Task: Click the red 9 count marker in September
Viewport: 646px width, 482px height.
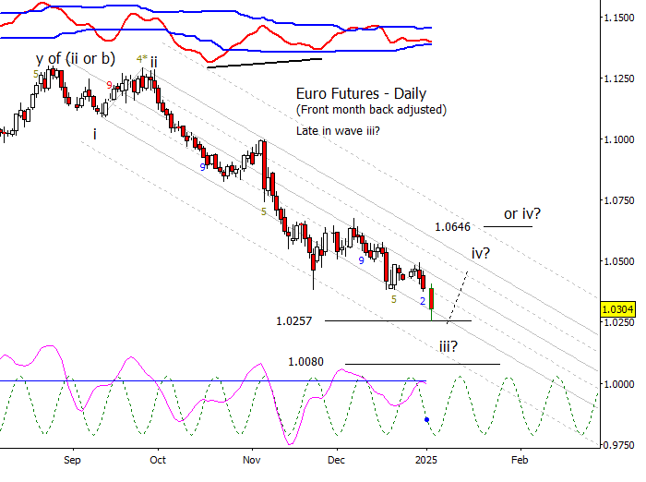Action: coord(109,85)
